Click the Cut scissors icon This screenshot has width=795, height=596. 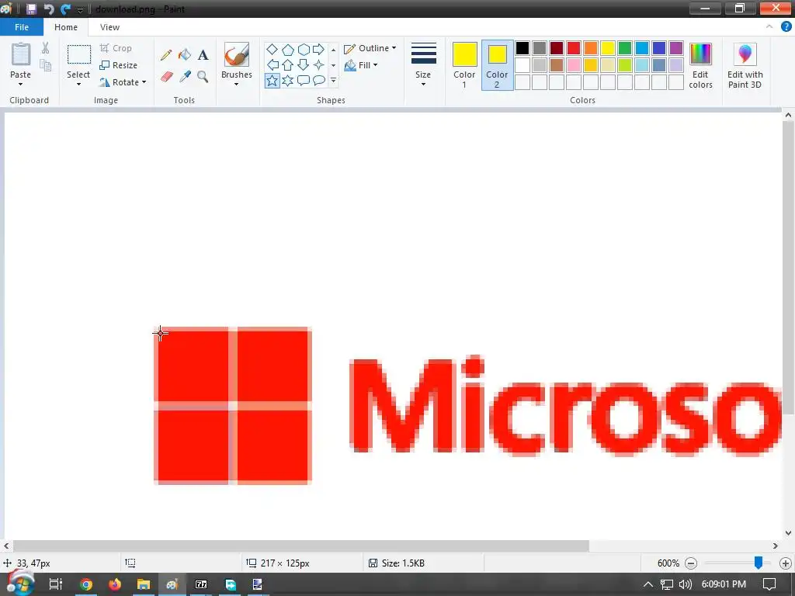(45, 48)
